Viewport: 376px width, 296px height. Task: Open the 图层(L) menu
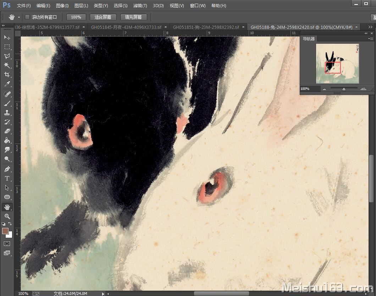pos(81,6)
